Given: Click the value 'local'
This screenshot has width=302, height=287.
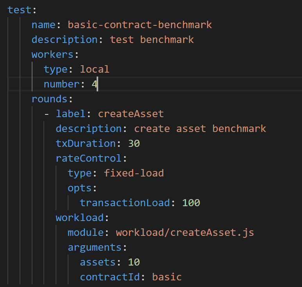Looking at the screenshot, I should point(95,69).
